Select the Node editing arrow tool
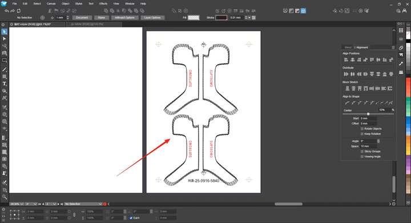 click(x=4, y=39)
